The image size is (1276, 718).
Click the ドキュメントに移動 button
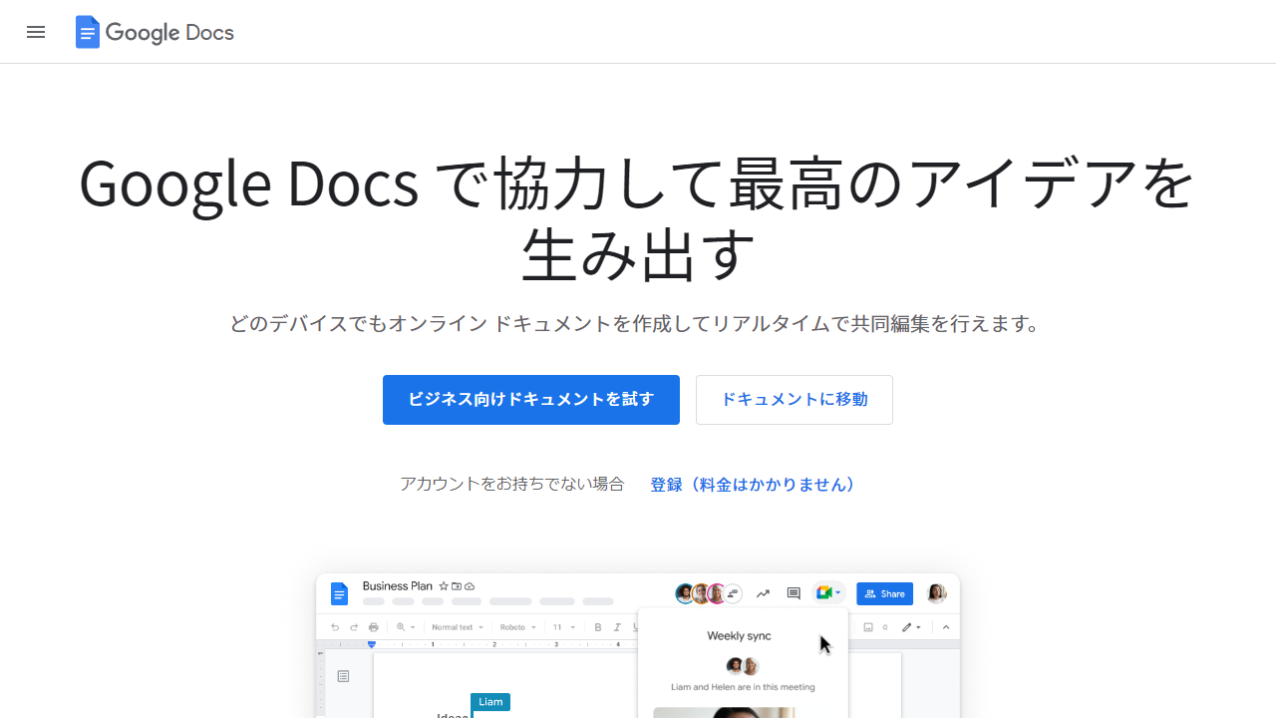point(795,400)
